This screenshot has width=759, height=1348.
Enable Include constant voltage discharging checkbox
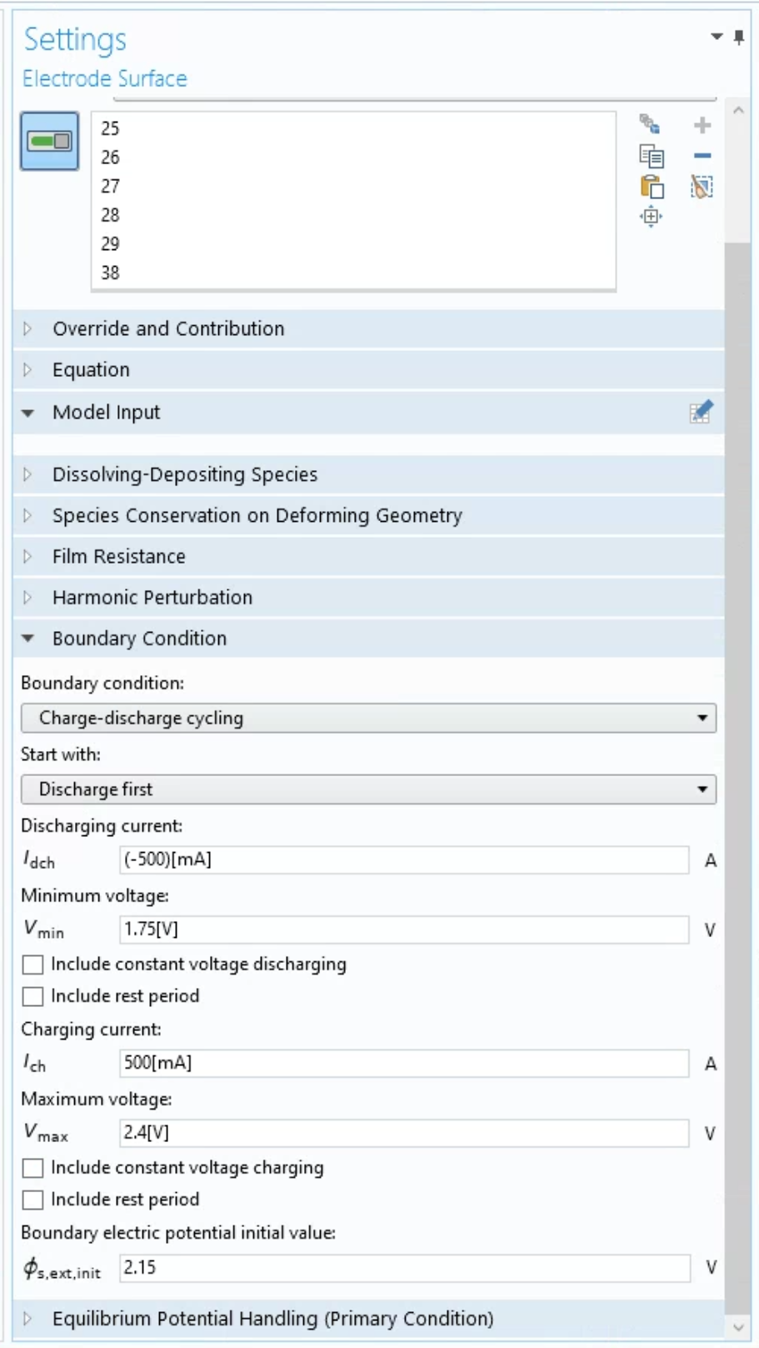click(x=33, y=965)
